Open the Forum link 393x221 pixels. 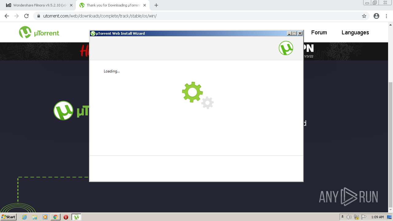coord(319,33)
